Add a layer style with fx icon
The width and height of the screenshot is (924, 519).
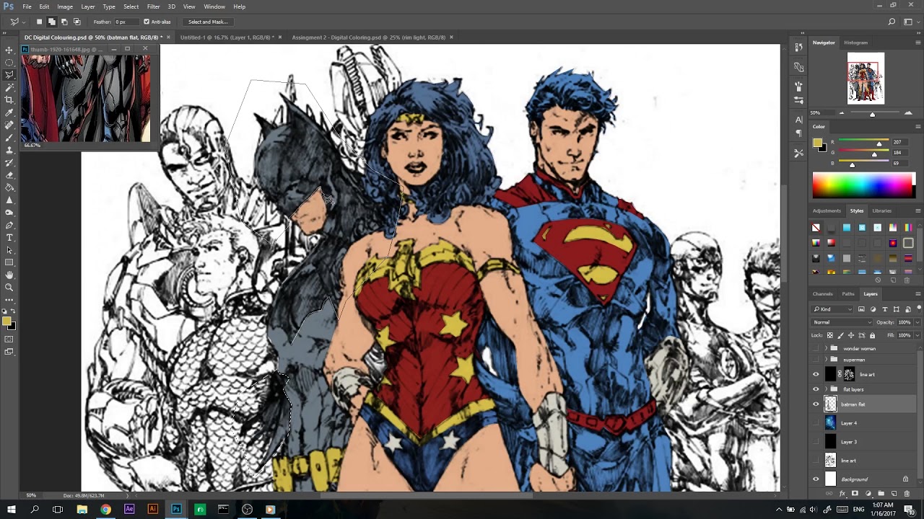(x=842, y=494)
